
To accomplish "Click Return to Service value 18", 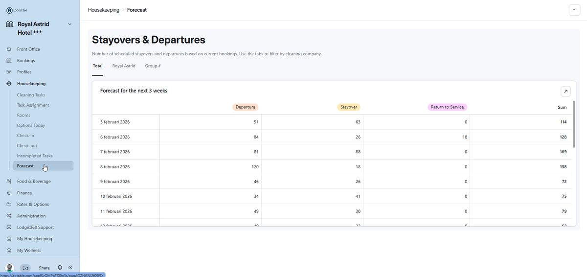I will point(465,137).
